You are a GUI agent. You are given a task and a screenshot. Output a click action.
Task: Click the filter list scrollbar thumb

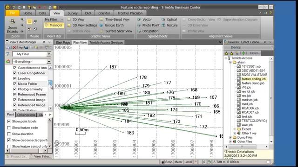(50, 83)
